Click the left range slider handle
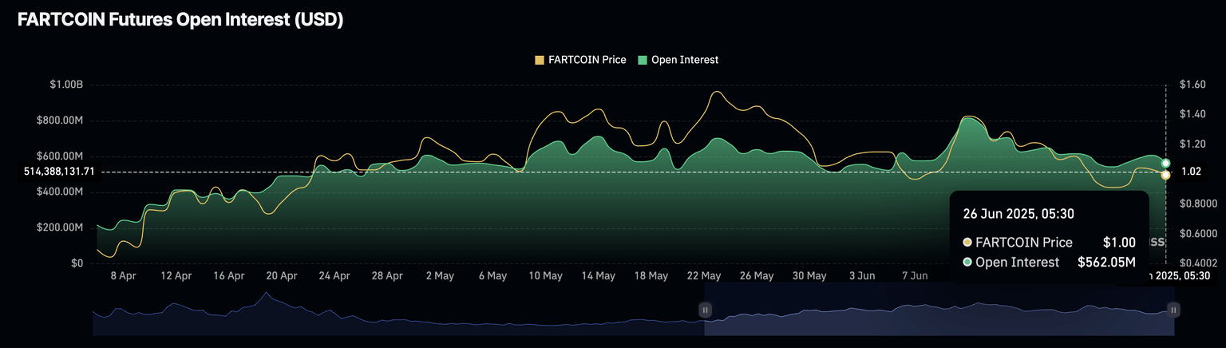 pyautogui.click(x=705, y=309)
